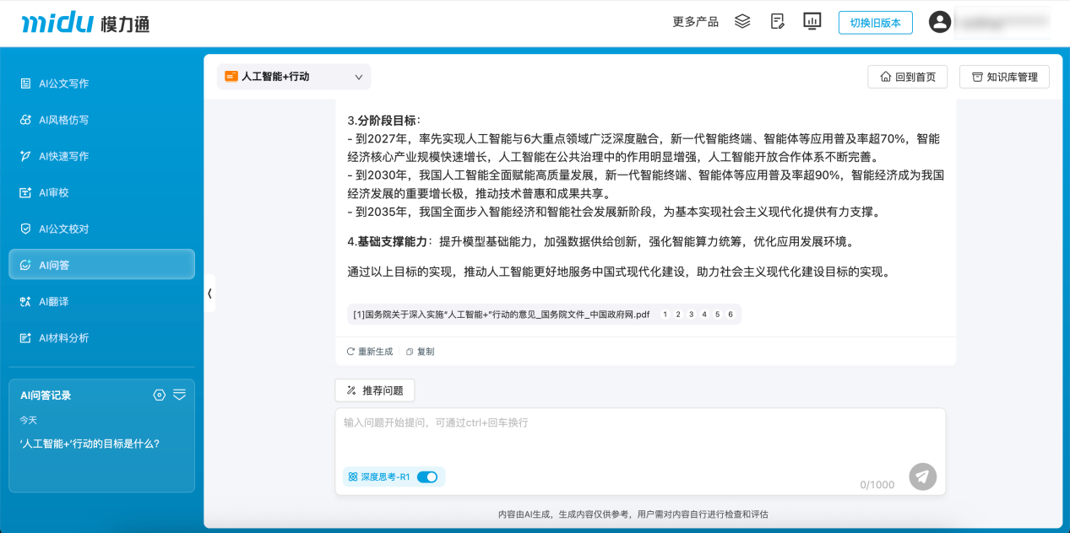Toggle the 深度思考-R1 switch off

click(x=427, y=476)
